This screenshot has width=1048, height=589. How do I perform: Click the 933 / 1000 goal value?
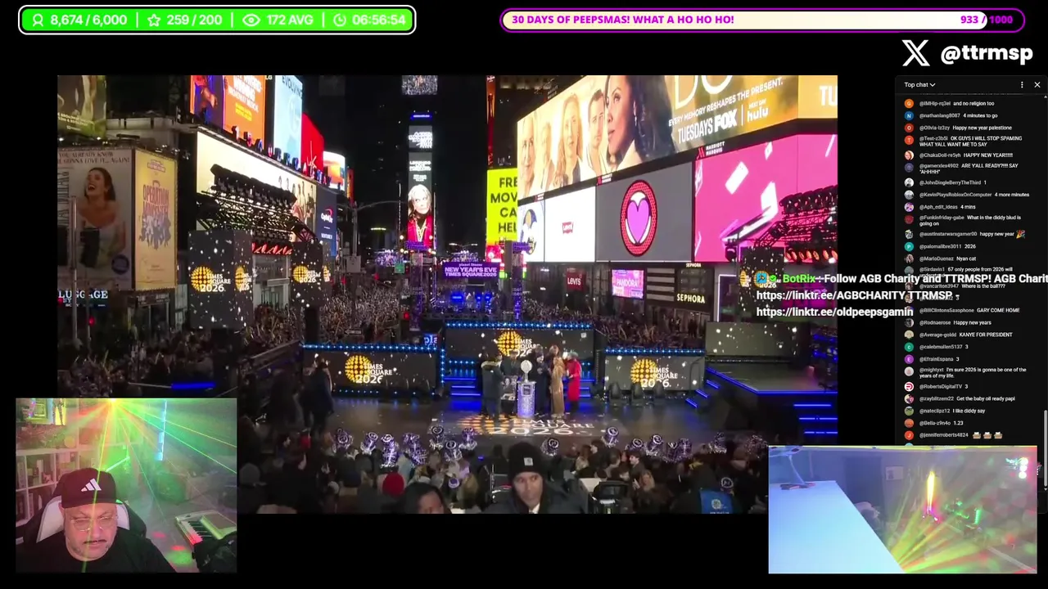(987, 20)
